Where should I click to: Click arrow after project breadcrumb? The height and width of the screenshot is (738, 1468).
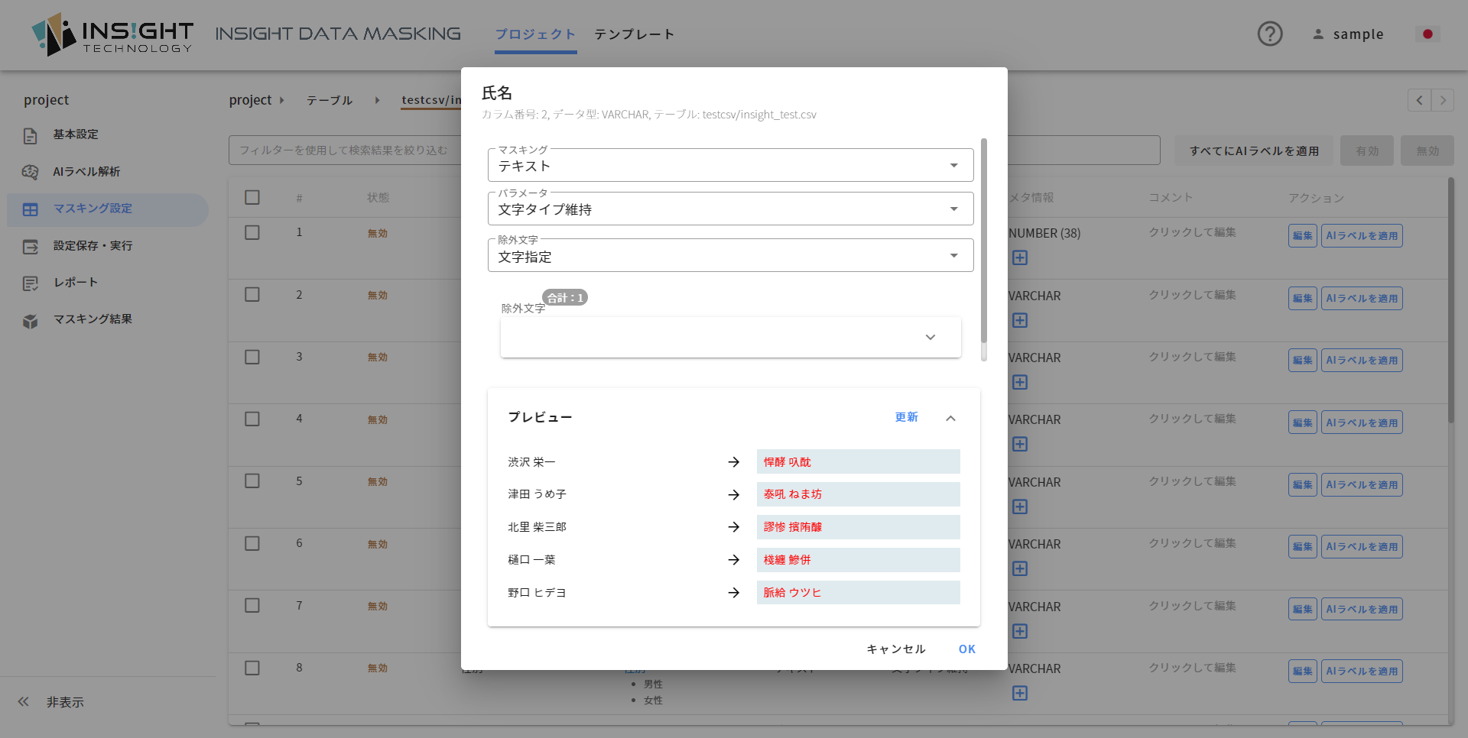[x=282, y=100]
